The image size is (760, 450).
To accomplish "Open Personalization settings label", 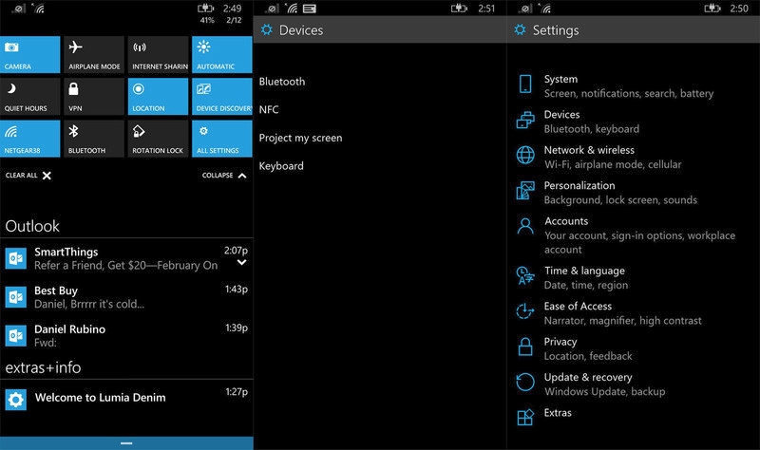I will [579, 185].
